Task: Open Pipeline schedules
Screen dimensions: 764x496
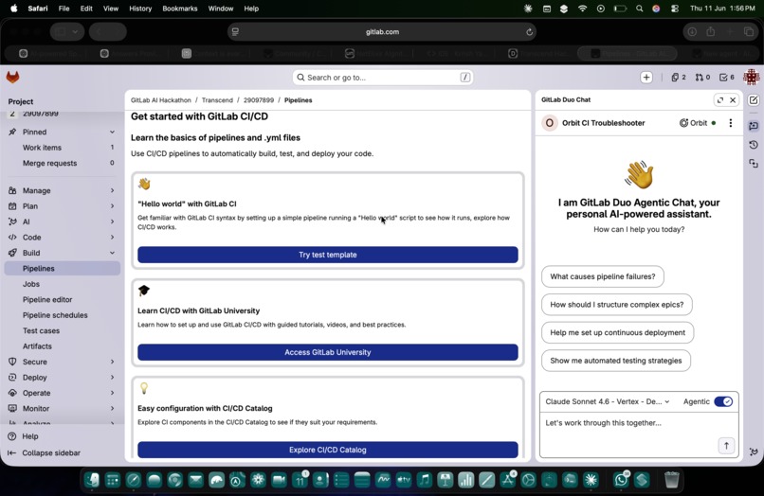Action: pos(63,315)
